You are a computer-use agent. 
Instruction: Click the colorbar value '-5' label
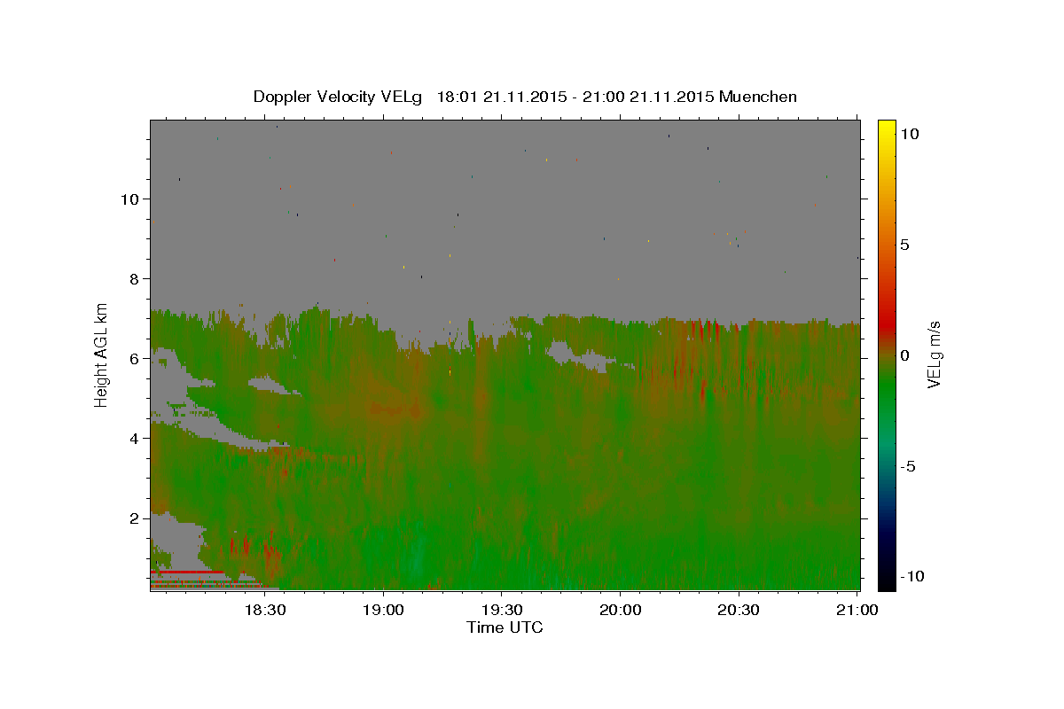pos(908,466)
